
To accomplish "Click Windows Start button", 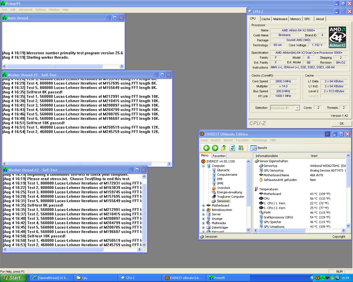I will [14, 278].
